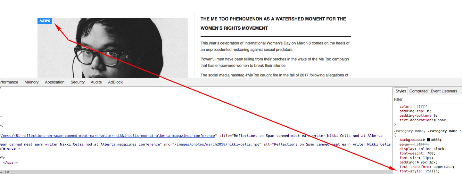
Task: Click the white color swatch beside #fff
Action: point(416,107)
